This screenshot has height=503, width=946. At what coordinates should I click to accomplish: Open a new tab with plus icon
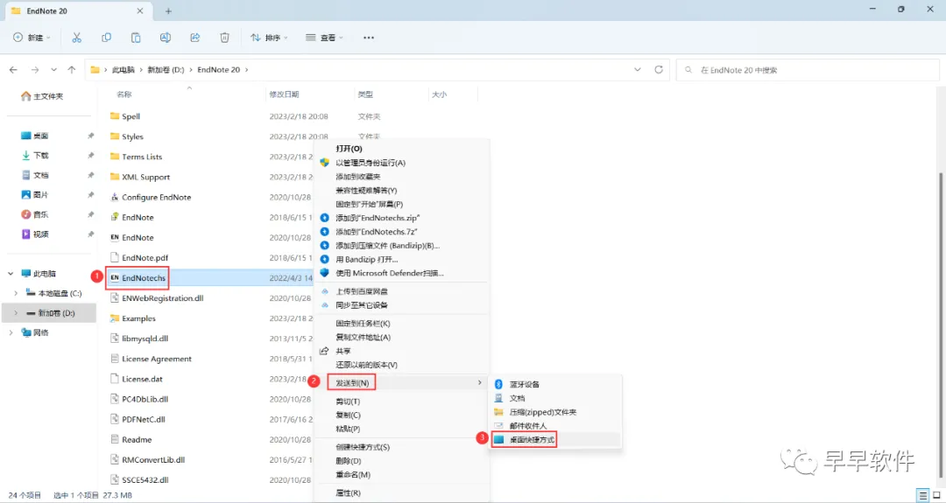[x=168, y=10]
